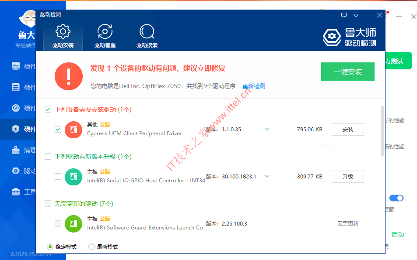417x260 pixels.
Task: Click the feedback message icon in title bar
Action: 344,15
